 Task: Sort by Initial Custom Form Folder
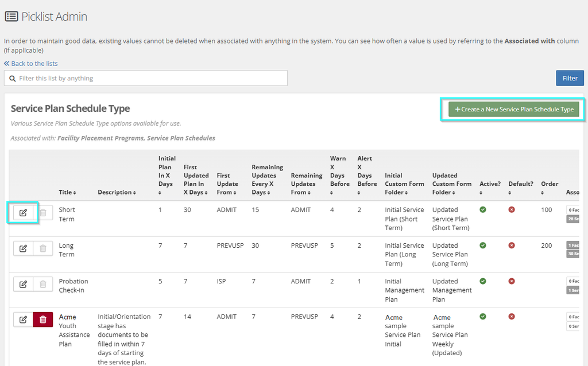(404, 184)
